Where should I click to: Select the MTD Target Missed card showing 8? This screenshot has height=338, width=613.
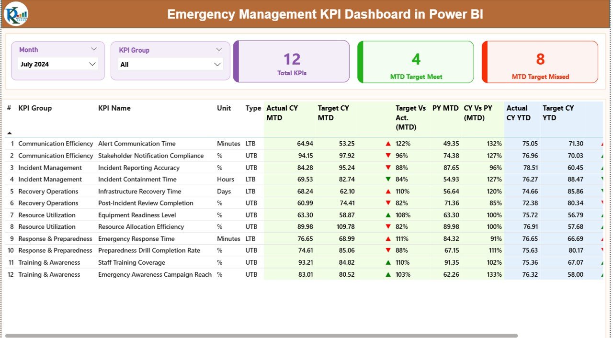coord(539,61)
